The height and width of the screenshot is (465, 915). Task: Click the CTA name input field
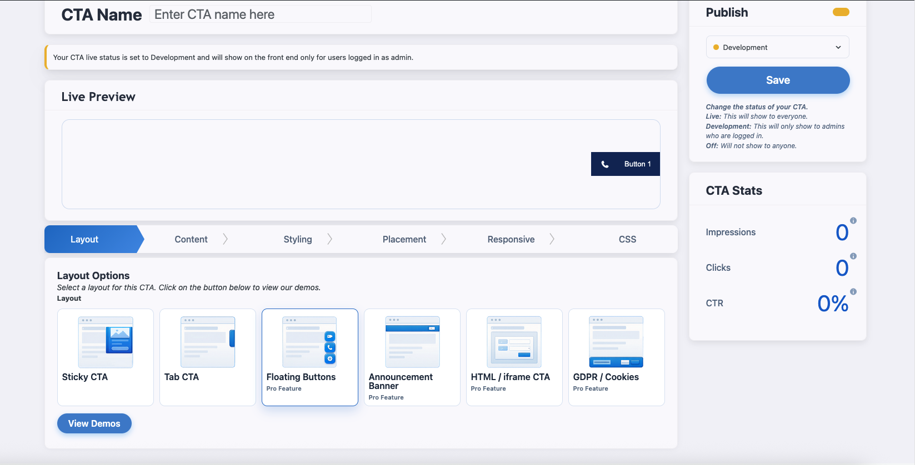[x=260, y=14]
